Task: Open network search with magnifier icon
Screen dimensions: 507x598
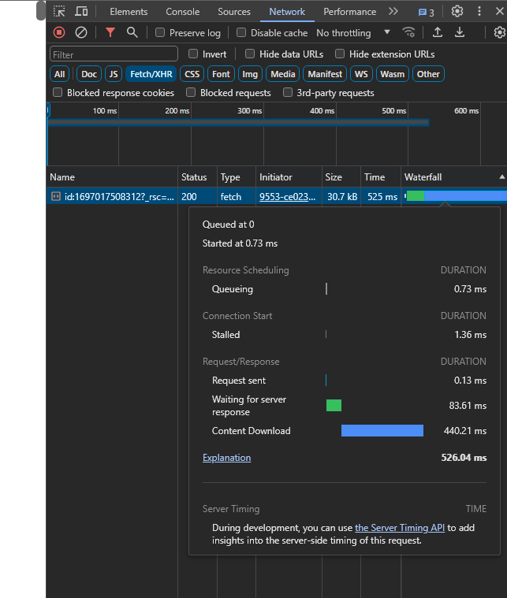Action: tap(132, 32)
